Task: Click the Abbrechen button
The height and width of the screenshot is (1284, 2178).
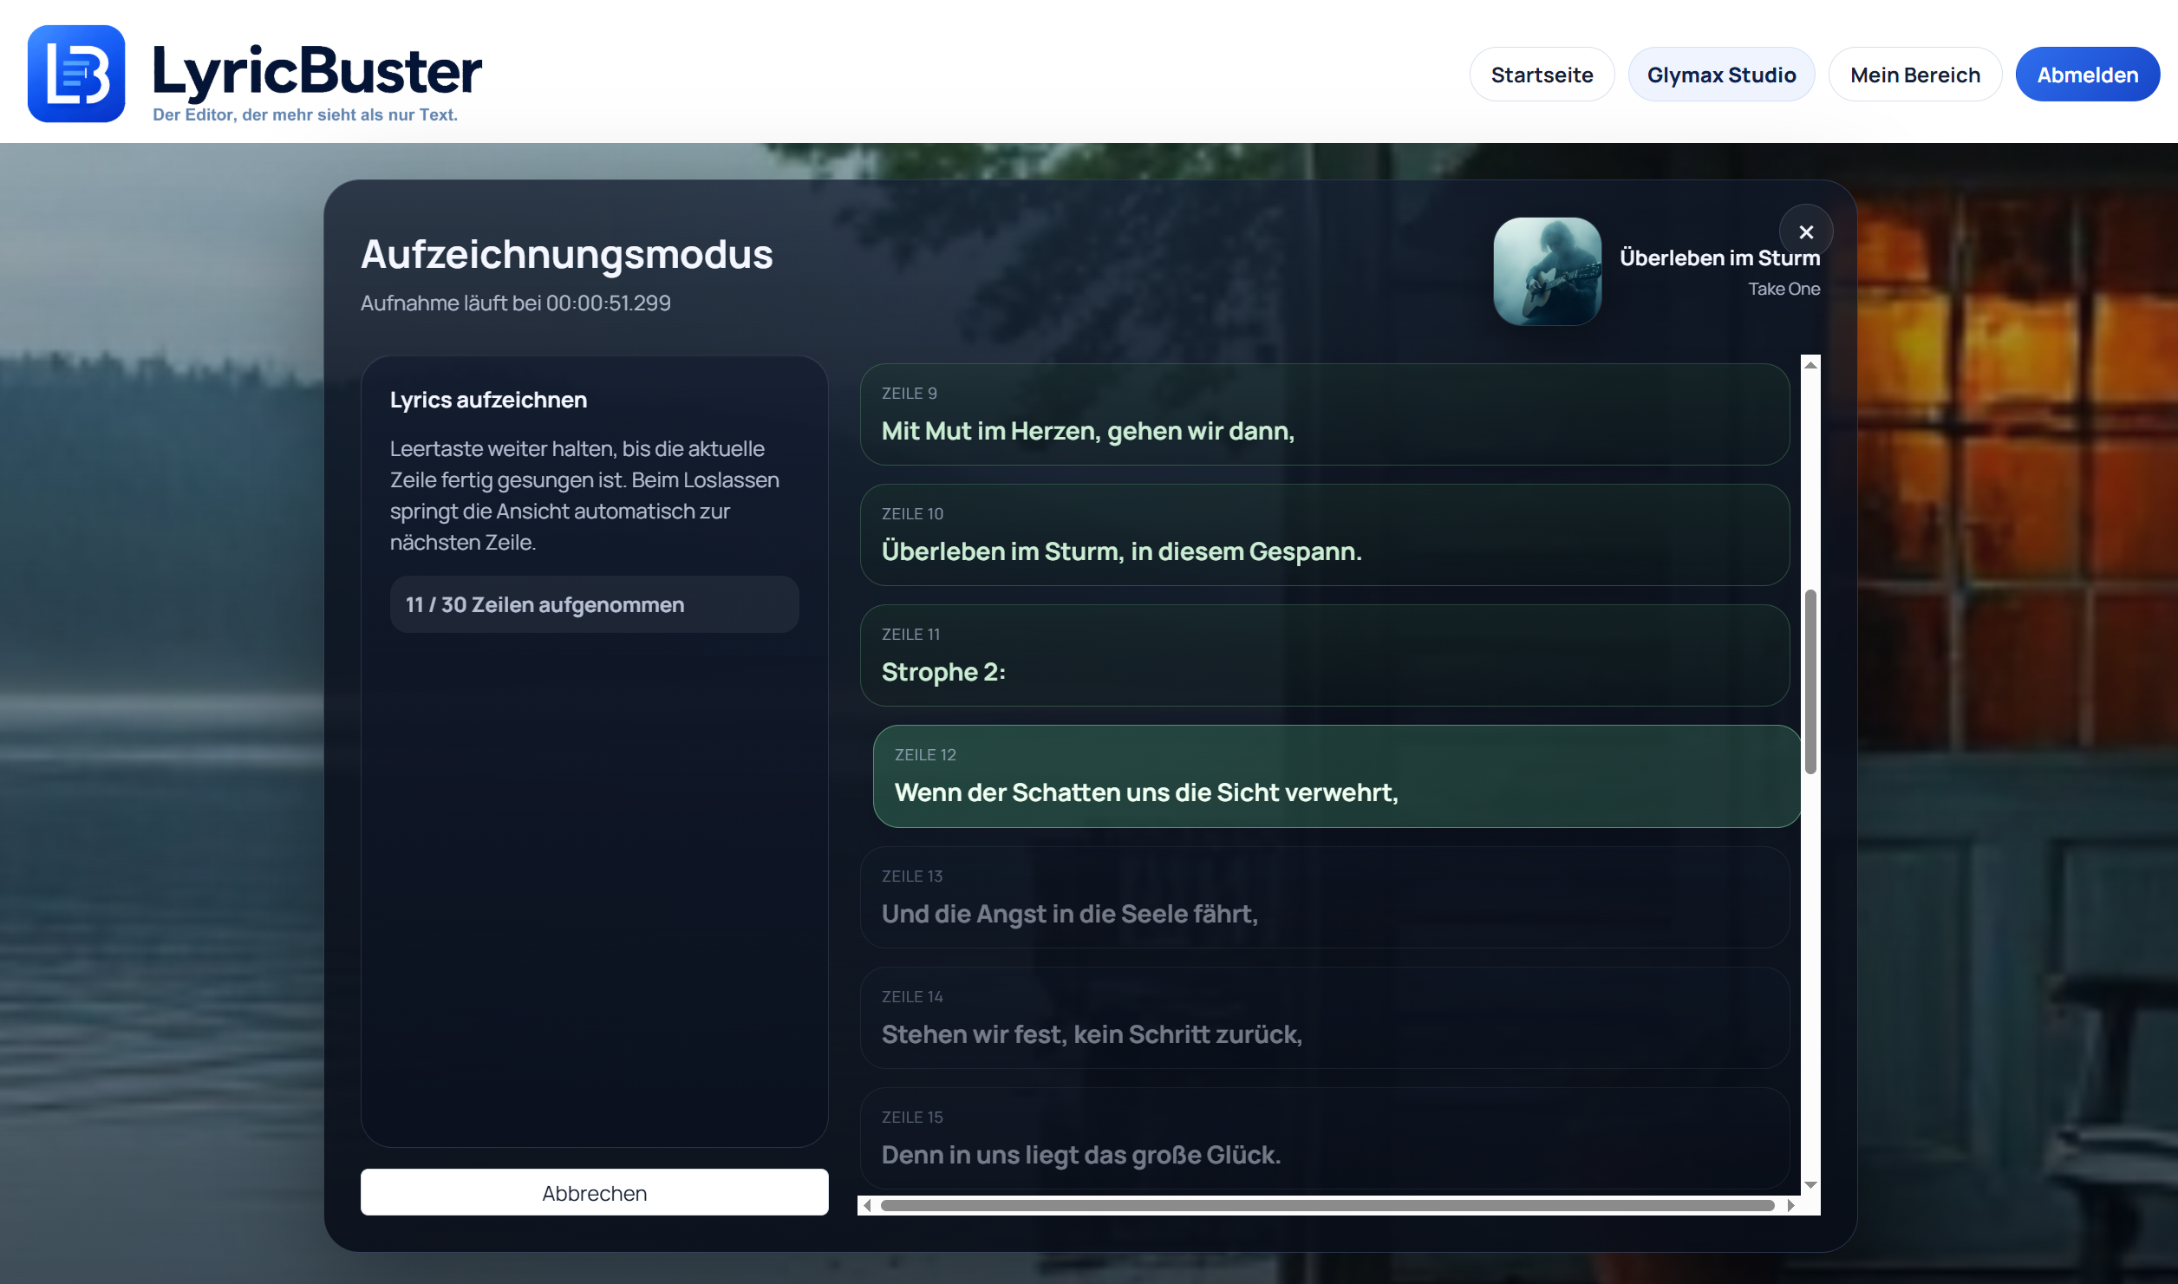Action: point(595,1192)
